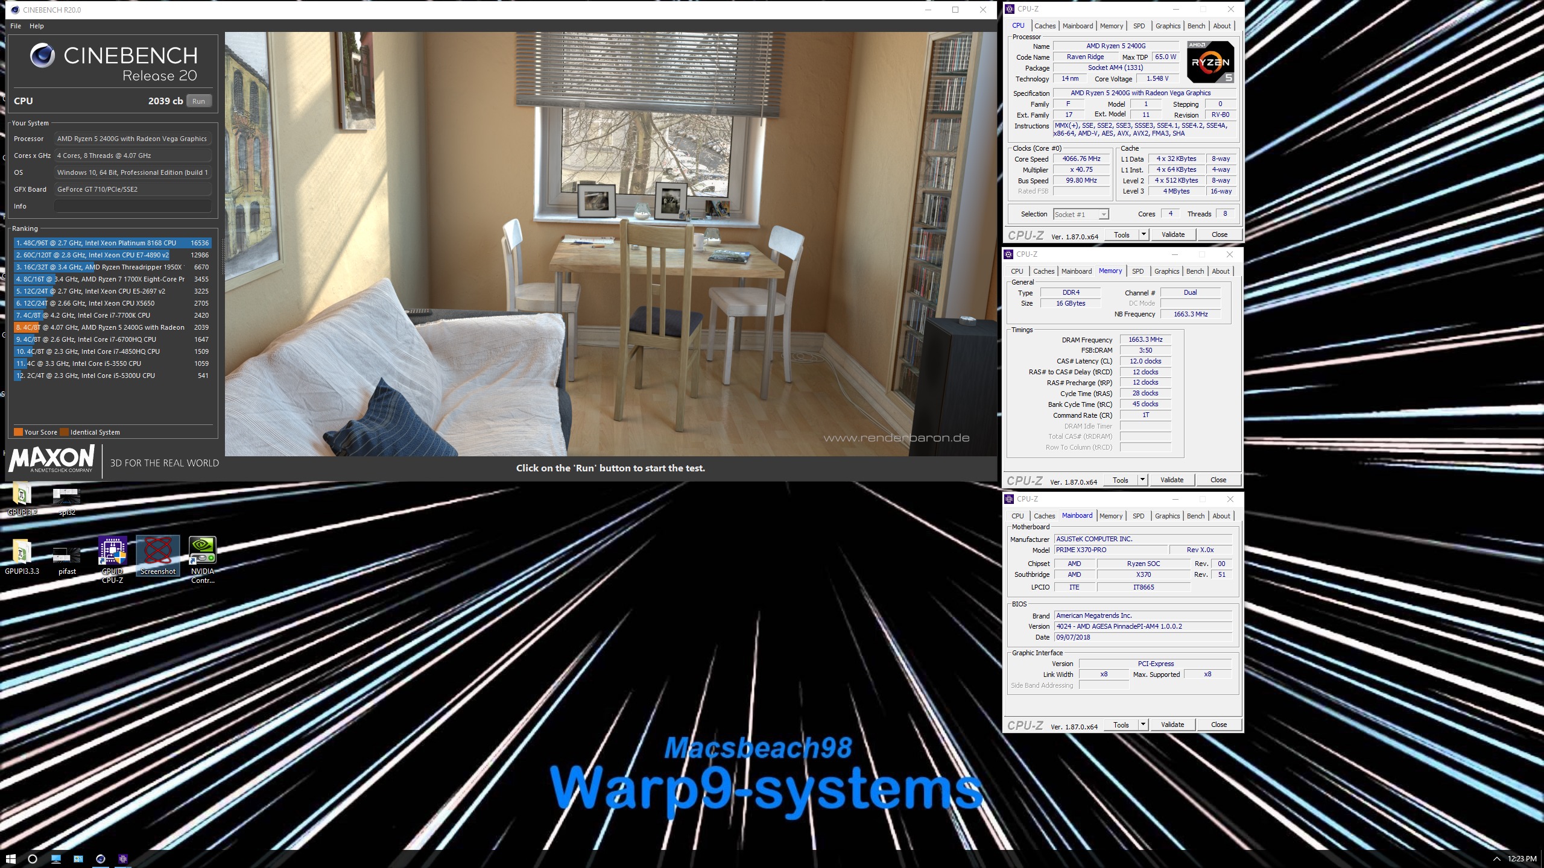The width and height of the screenshot is (1544, 868).
Task: Select the Intel Xeon Platinum 8168 ranking row
Action: [x=112, y=243]
